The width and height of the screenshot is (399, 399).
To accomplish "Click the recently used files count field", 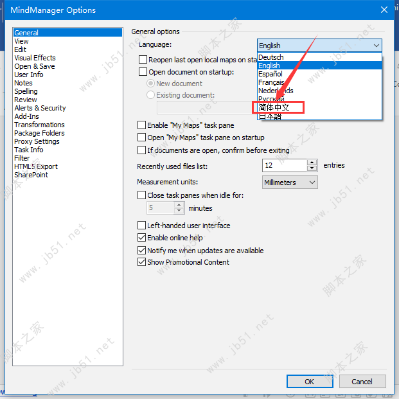I will tap(285, 165).
